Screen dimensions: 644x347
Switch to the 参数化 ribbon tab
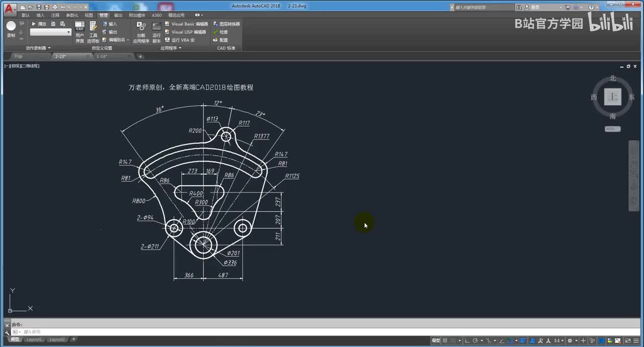pyautogui.click(x=72, y=15)
